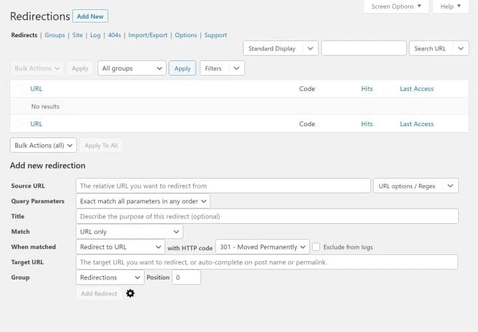Sort by Last Access in top header
The height and width of the screenshot is (332, 478).
417,89
